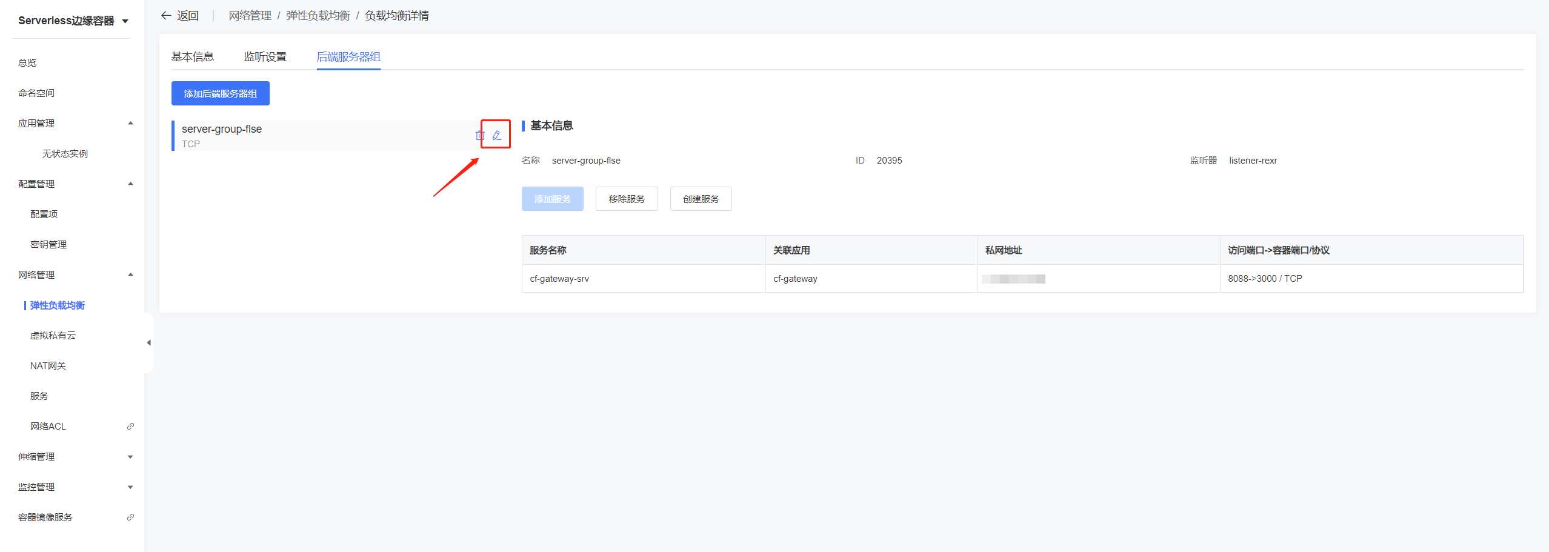Edit server-group-flse using the pencil icon
Screen dimensions: 1549x552
[x=497, y=135]
